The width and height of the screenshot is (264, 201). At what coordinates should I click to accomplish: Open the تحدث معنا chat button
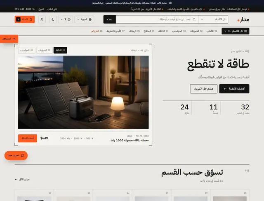point(16,155)
